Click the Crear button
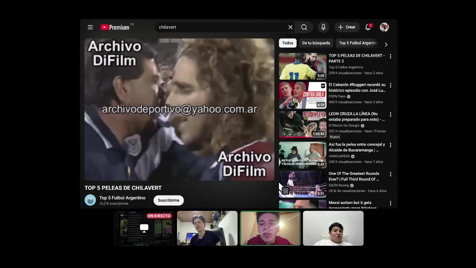Screen dimensions: 476x268 pos(347,27)
